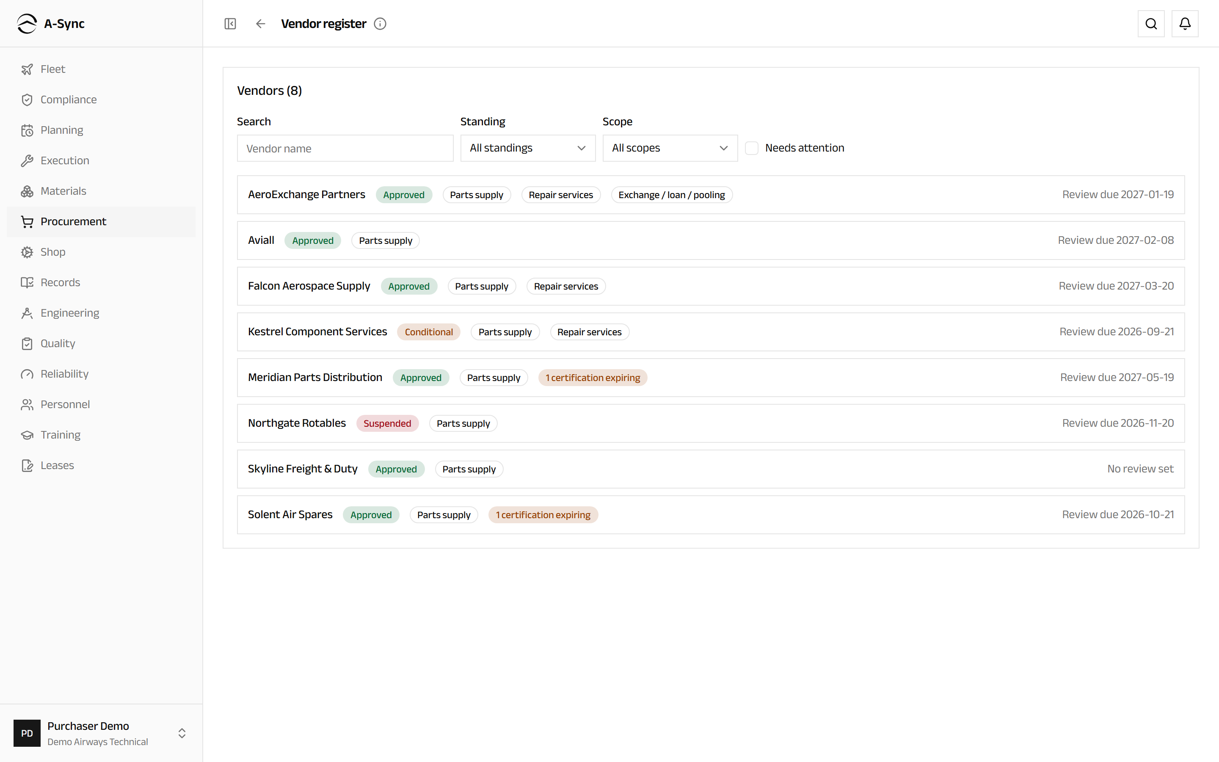
Task: Show Vendor register info icon
Action: tap(381, 24)
